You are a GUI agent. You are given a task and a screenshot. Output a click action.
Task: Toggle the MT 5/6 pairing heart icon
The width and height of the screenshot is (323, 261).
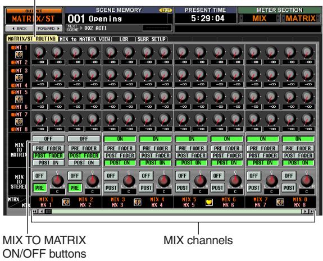click(x=19, y=99)
